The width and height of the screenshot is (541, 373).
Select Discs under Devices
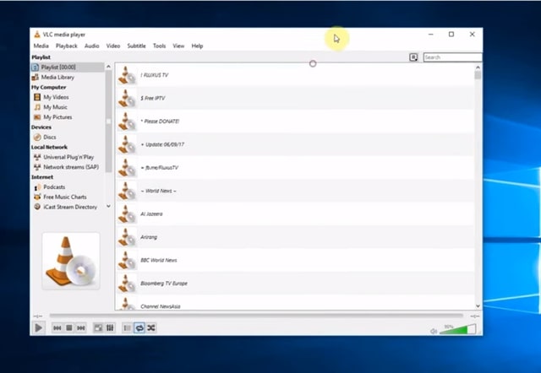(50, 137)
